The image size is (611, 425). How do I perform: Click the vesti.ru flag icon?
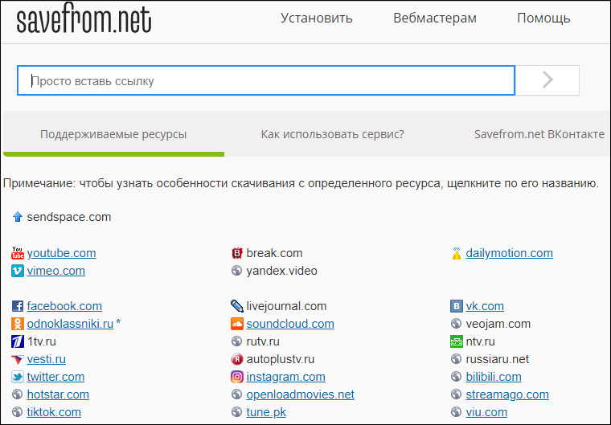tap(18, 359)
